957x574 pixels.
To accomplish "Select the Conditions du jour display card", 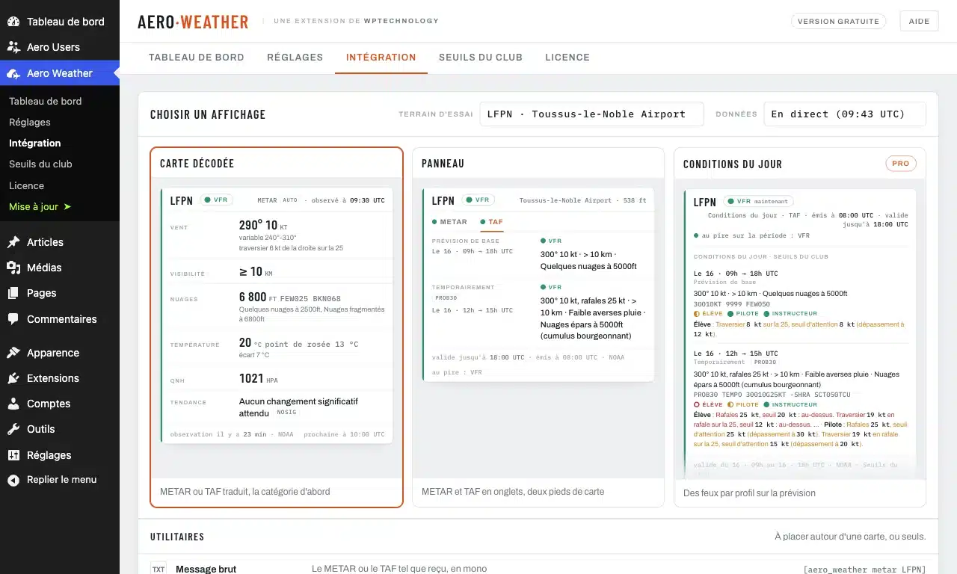I will tap(800, 327).
